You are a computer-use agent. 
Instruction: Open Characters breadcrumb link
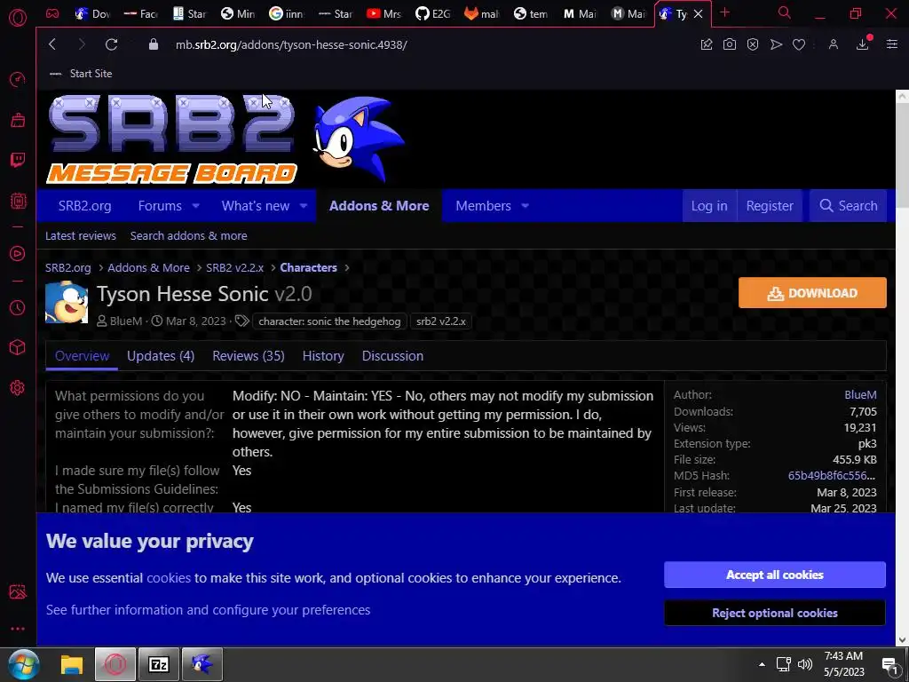[308, 268]
